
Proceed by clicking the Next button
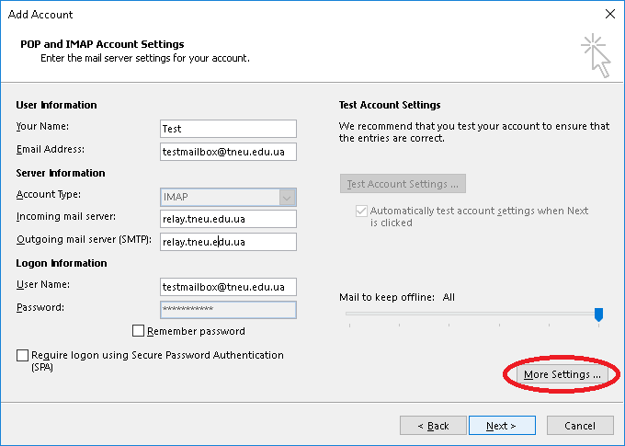[502, 426]
